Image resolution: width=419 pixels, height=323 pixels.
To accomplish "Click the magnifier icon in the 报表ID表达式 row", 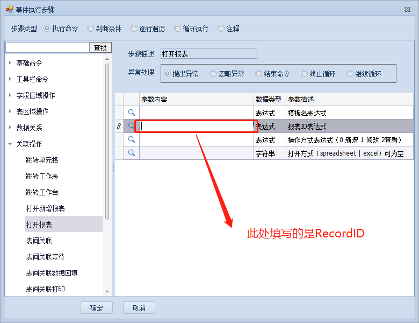I will [131, 126].
